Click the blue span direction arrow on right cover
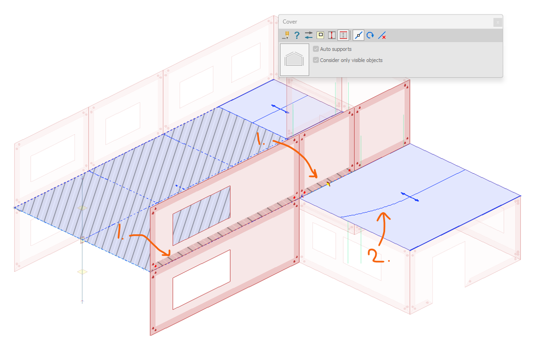 coord(410,197)
